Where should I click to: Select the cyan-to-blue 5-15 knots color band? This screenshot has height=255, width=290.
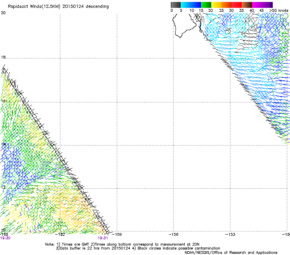[191, 5]
